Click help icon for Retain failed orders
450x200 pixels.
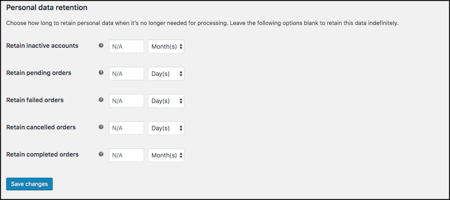[101, 100]
